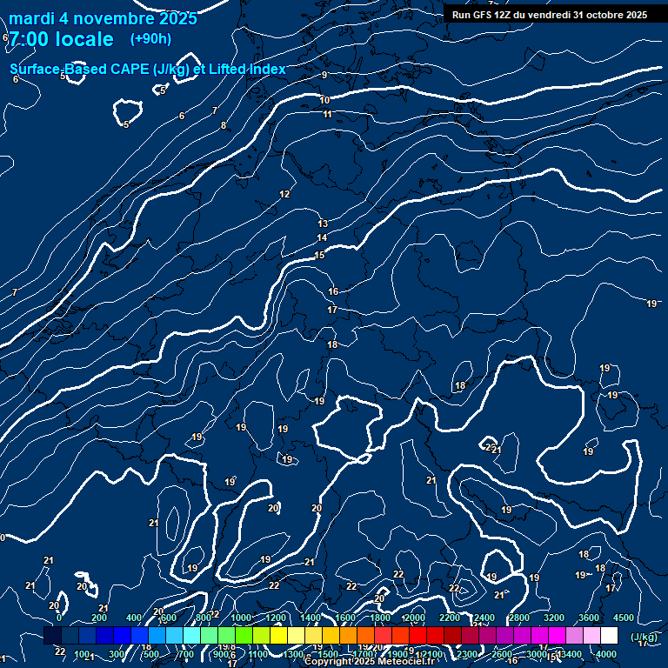Screen dimensions: 668x668
Task: Click legend value '1500'
Action: [328, 654]
